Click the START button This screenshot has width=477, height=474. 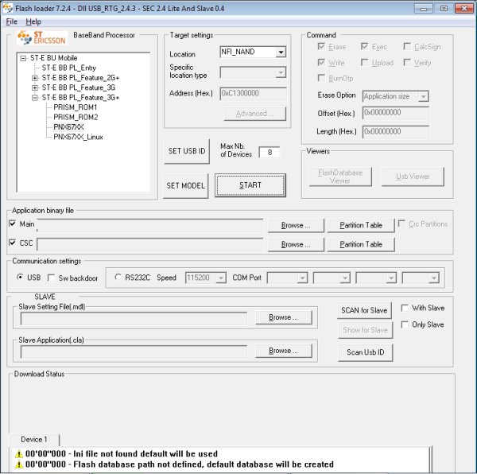point(250,185)
